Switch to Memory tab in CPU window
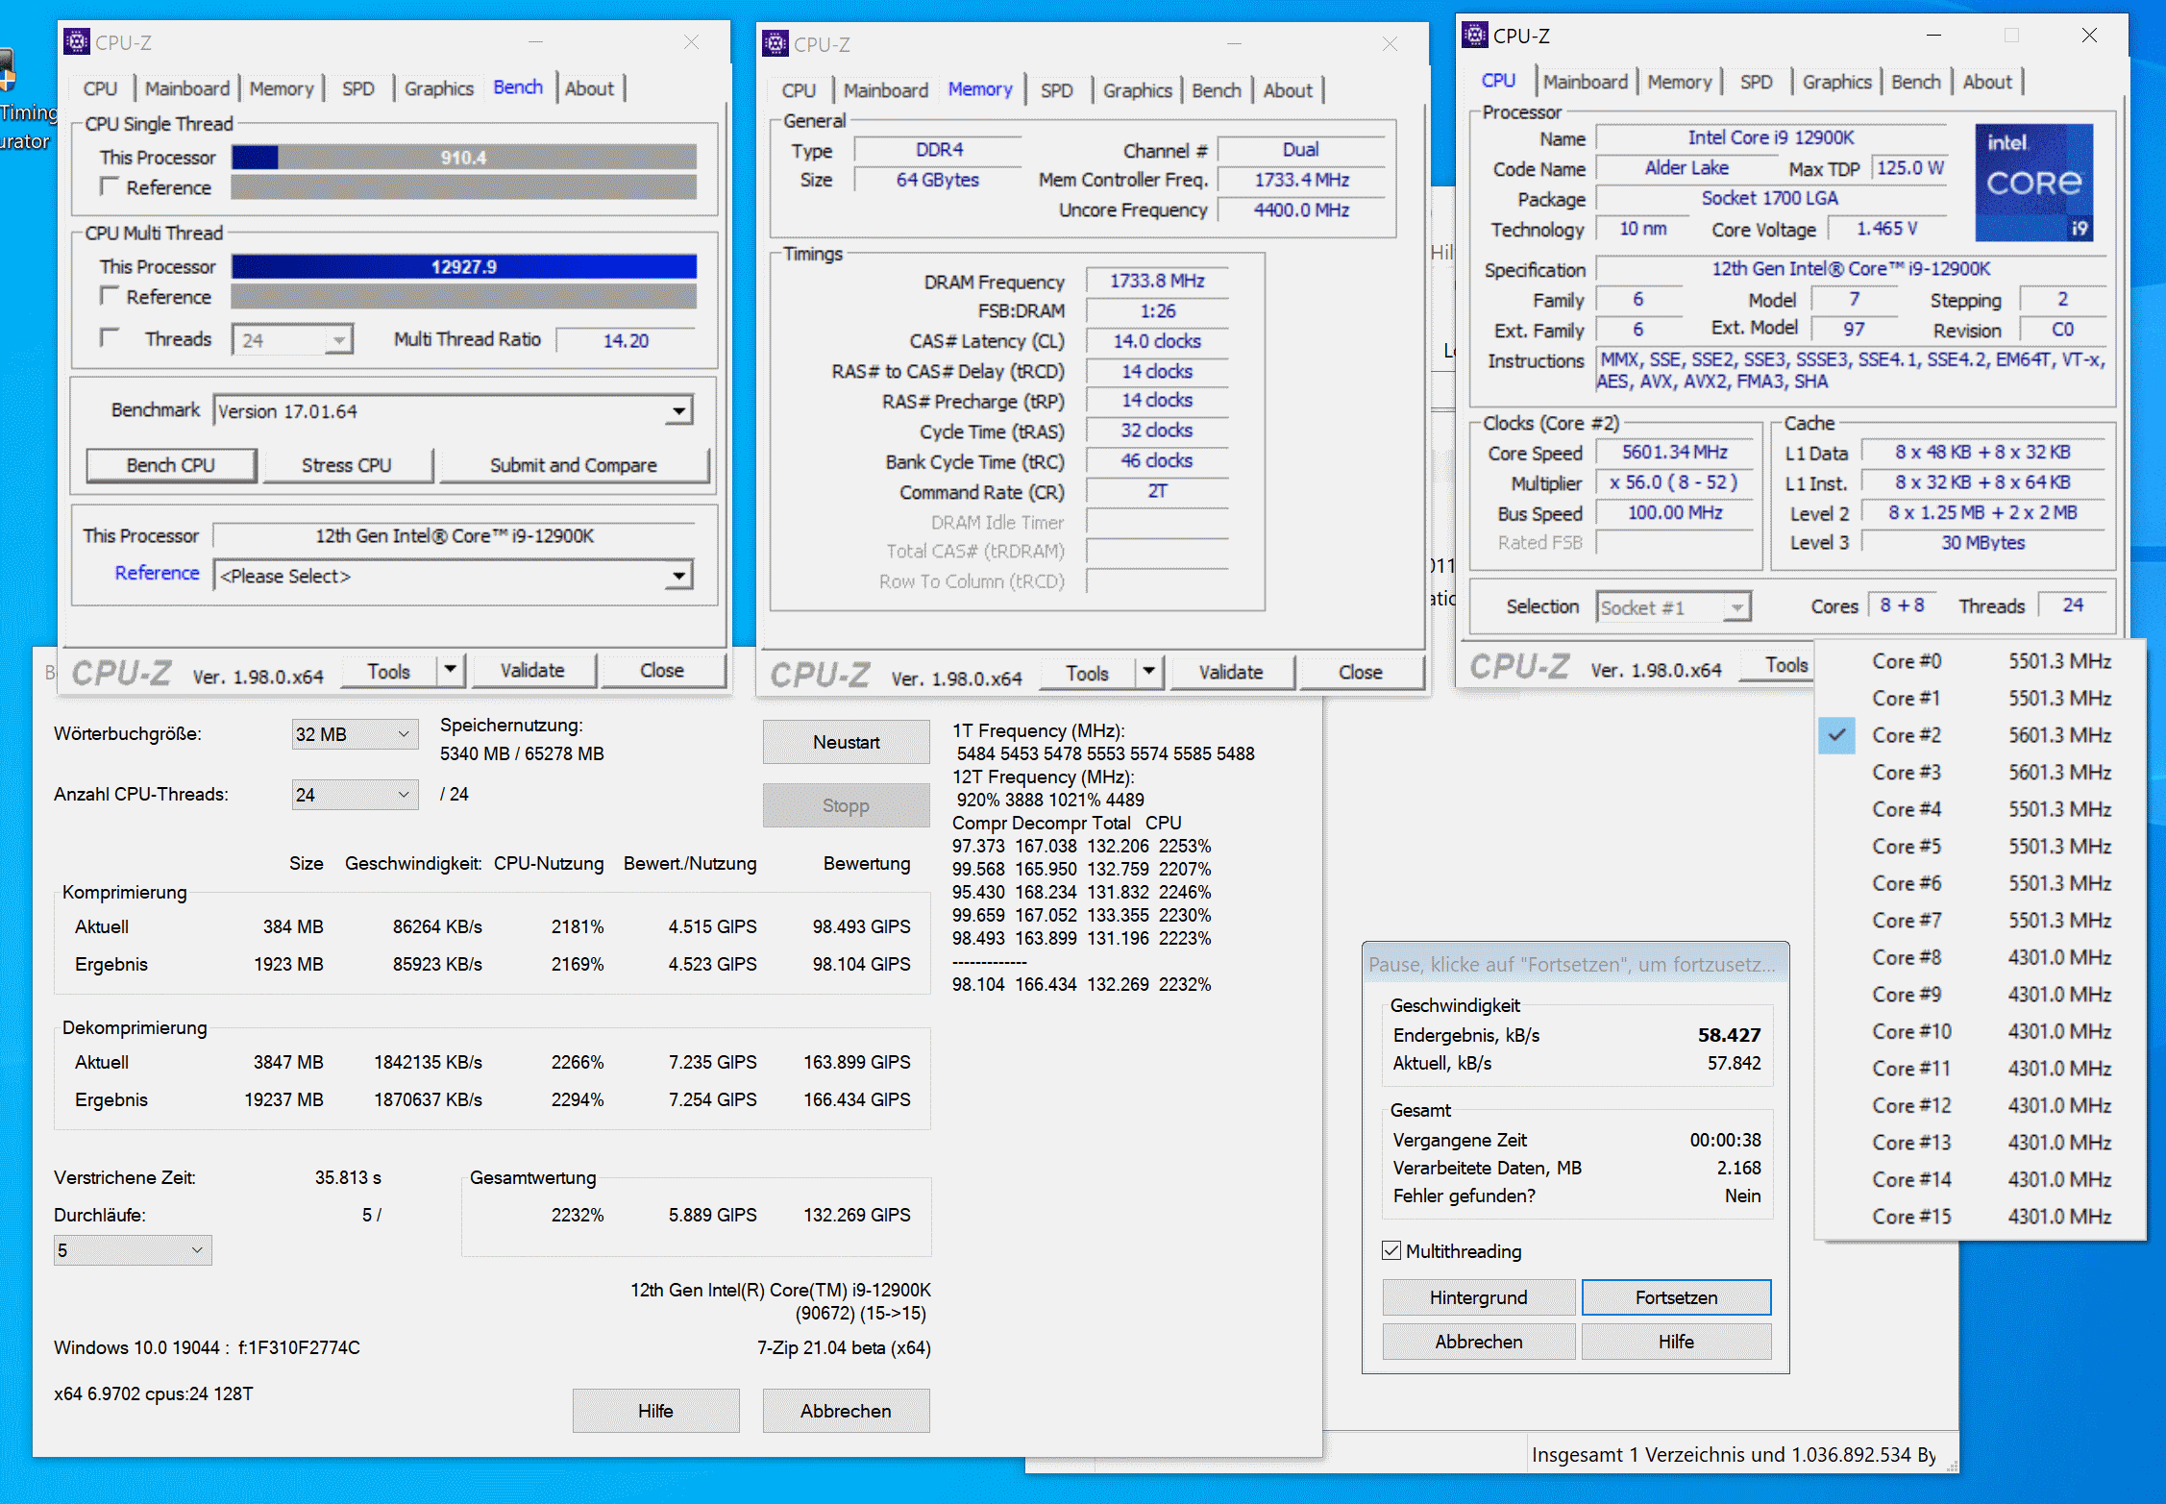This screenshot has height=1504, width=2166. coord(1680,82)
